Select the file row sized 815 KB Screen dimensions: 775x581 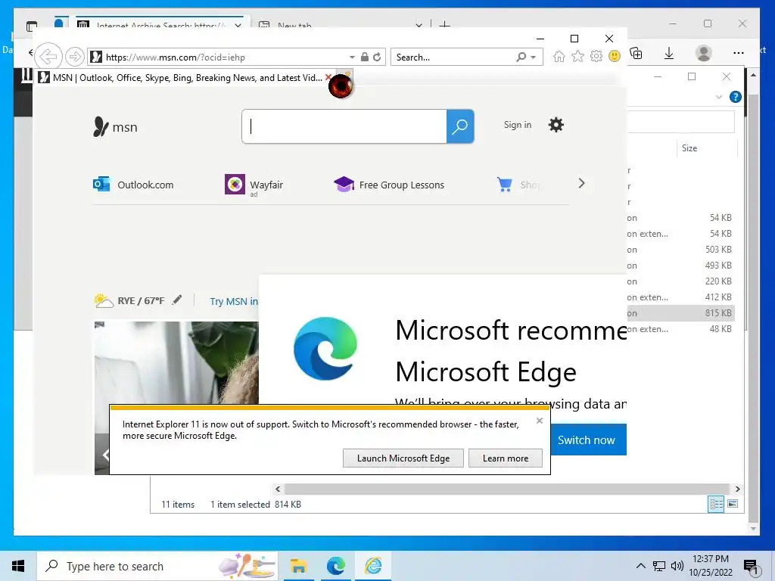click(680, 312)
